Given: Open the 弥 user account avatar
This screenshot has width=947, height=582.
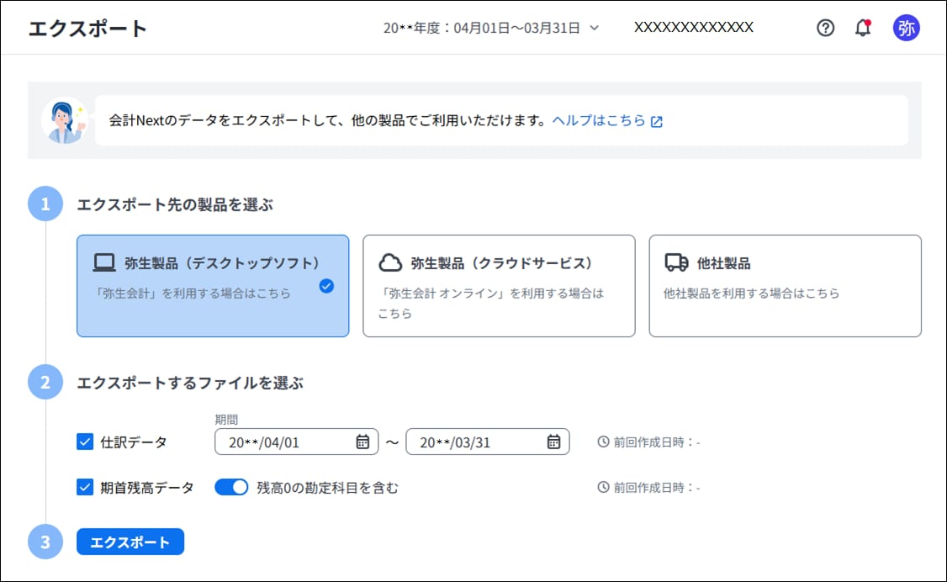Looking at the screenshot, I should 906,28.
